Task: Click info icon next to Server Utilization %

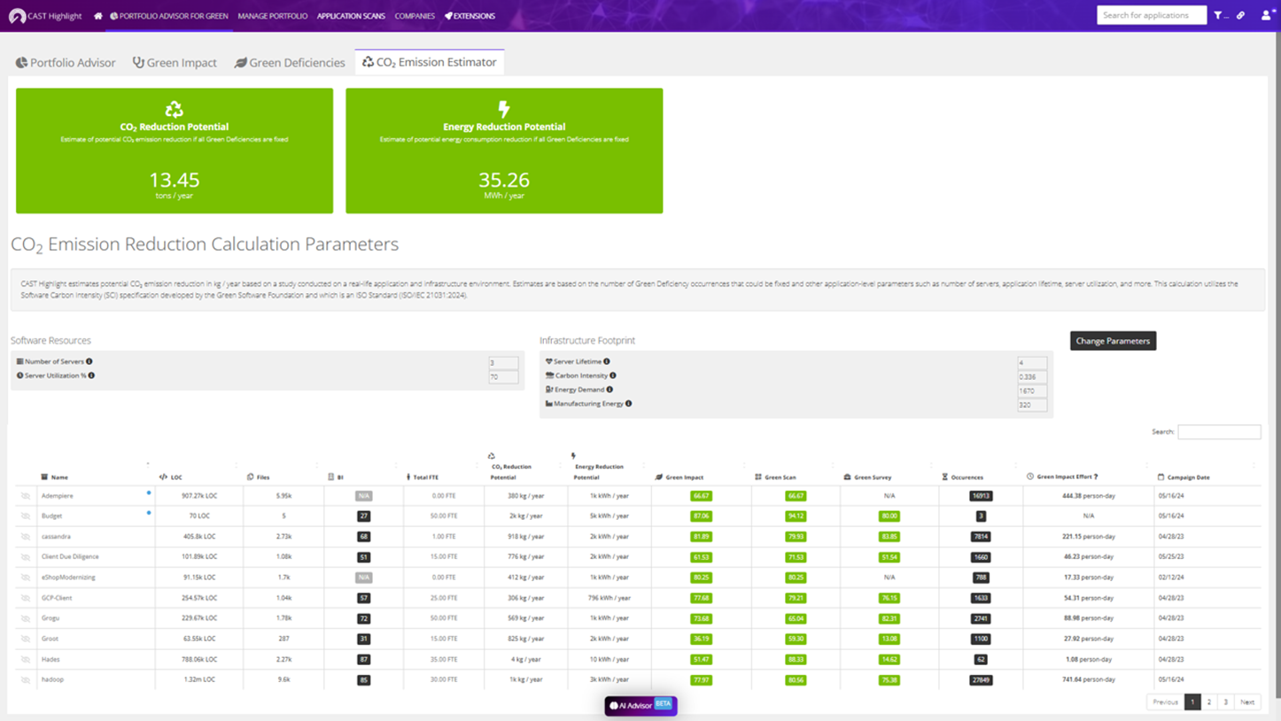Action: (x=91, y=376)
